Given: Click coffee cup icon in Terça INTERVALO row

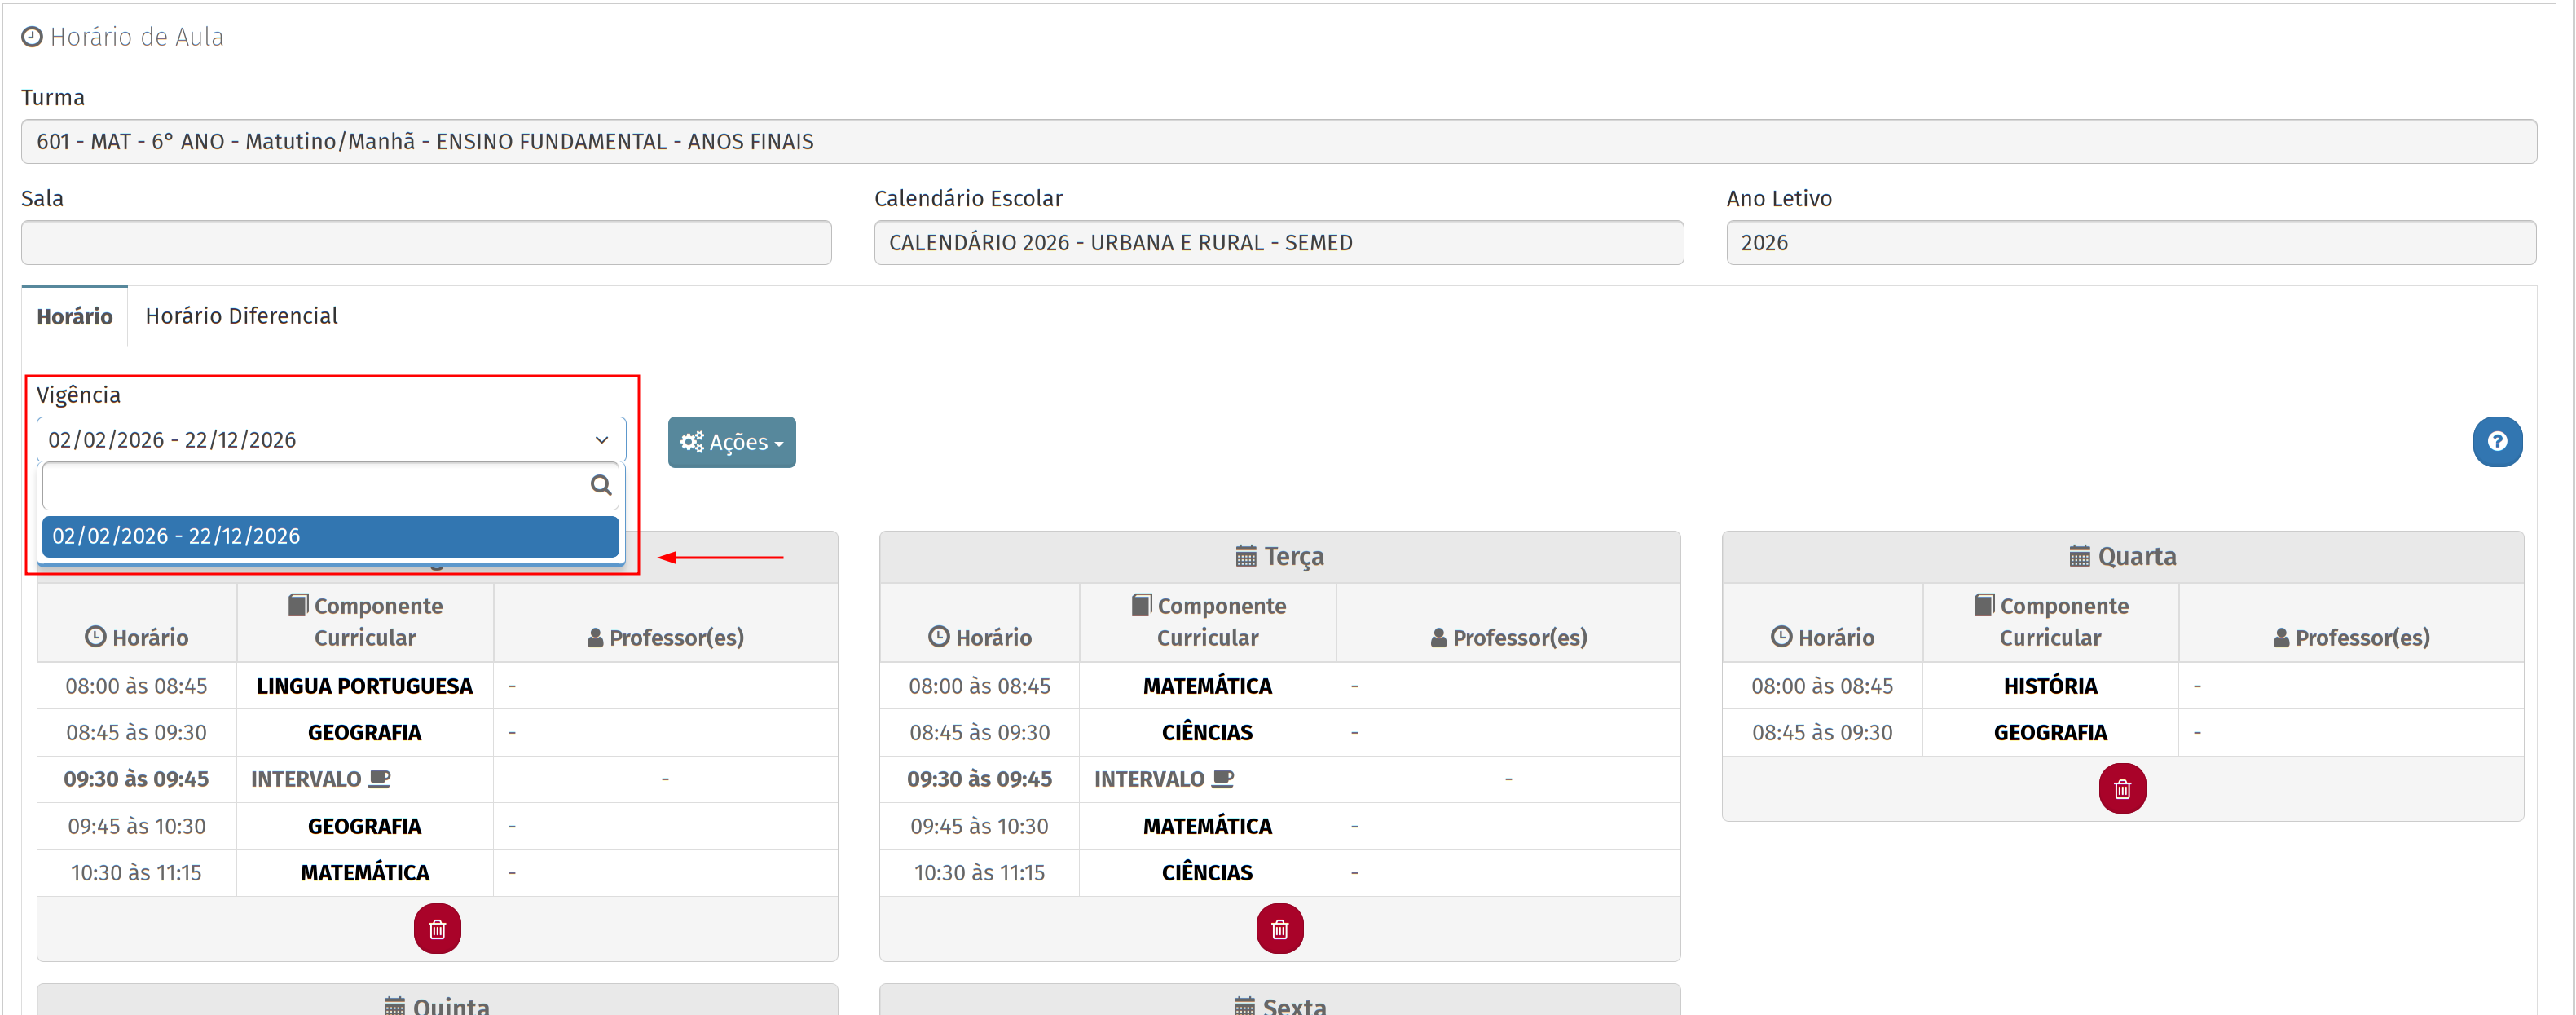Looking at the screenshot, I should tap(1223, 779).
